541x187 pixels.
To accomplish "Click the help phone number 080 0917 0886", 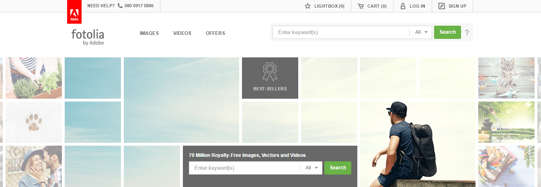I will (x=139, y=6).
